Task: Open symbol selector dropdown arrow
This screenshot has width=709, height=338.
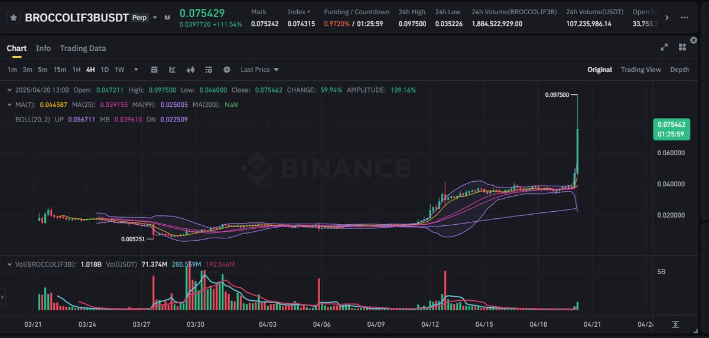Action: click(x=155, y=18)
